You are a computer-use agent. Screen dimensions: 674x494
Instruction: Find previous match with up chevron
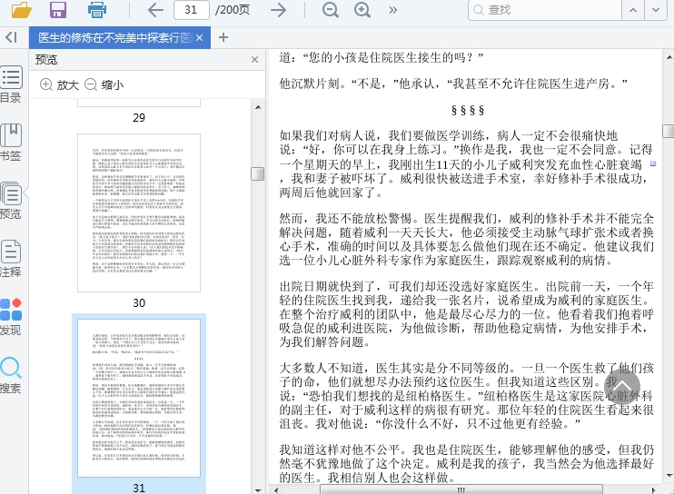(633, 10)
